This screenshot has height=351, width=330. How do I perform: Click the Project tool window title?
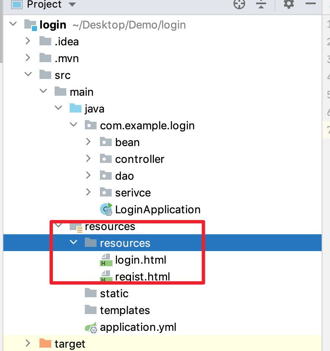coord(44,4)
